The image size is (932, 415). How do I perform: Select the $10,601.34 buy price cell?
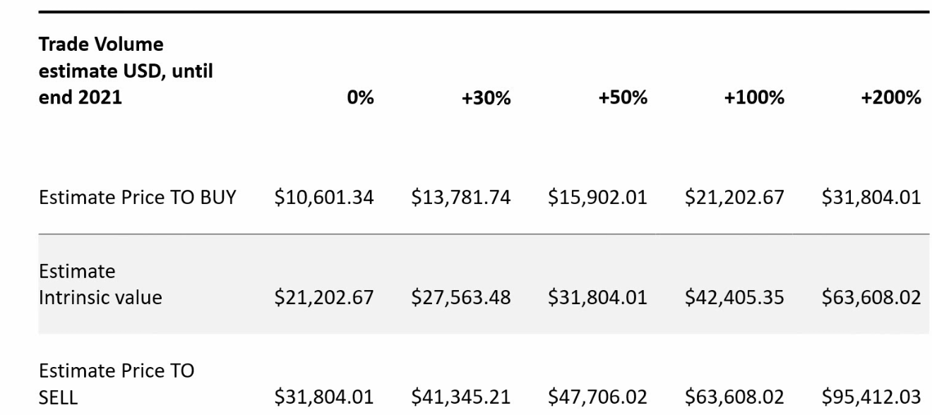[324, 198]
